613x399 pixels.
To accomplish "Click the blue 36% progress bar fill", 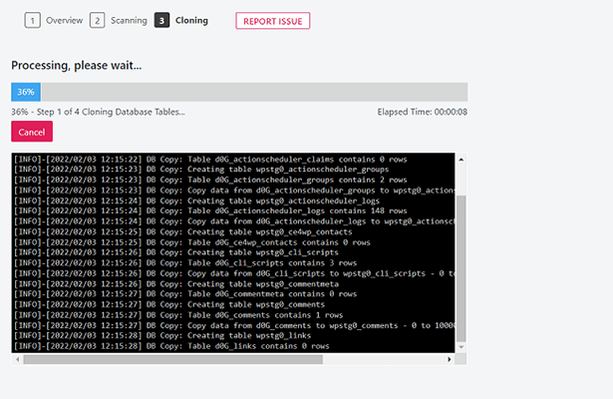I will click(x=26, y=92).
